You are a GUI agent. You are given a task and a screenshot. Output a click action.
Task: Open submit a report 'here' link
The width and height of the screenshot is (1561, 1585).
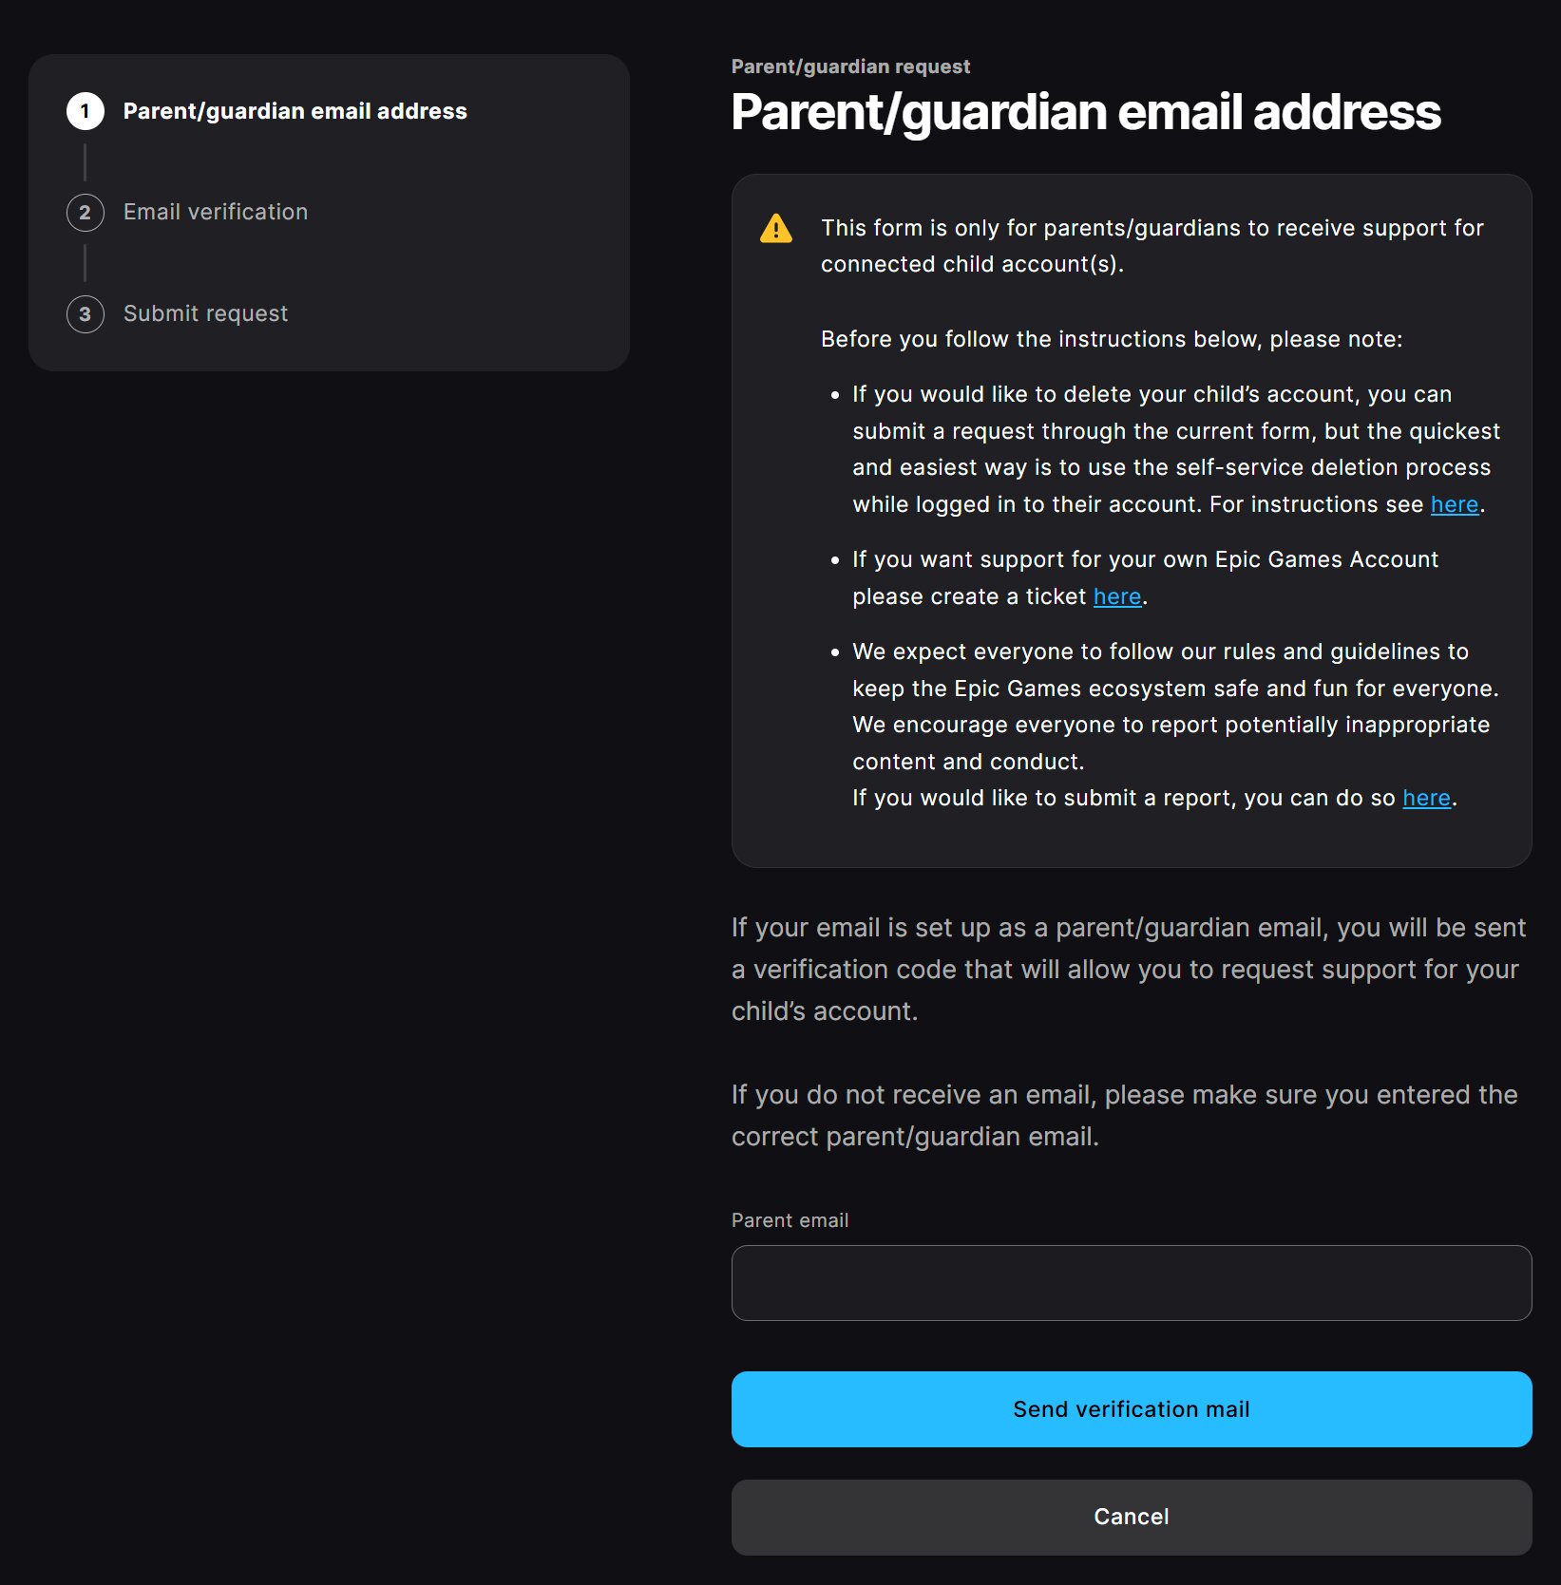[x=1427, y=798]
